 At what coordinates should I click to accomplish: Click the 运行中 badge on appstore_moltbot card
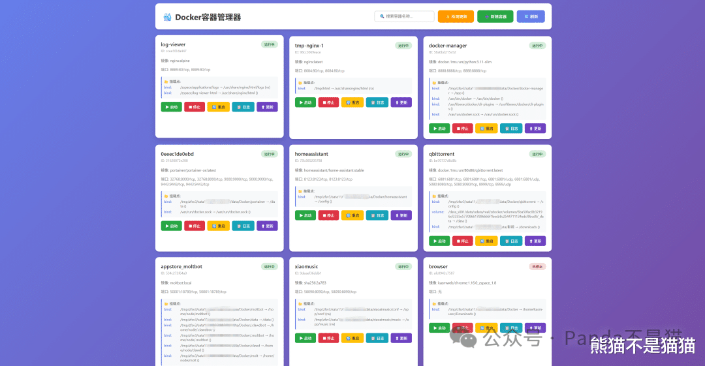(x=270, y=267)
